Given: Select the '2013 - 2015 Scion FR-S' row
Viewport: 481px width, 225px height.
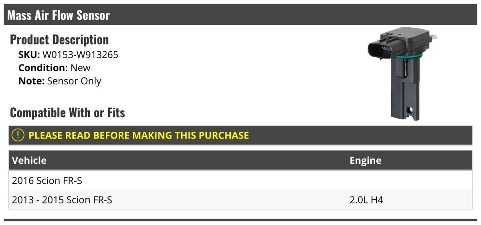Looking at the screenshot, I should [x=62, y=200].
